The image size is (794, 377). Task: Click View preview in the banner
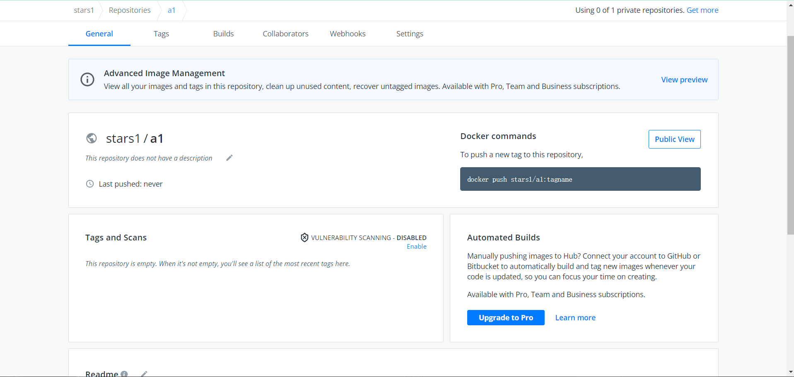pyautogui.click(x=684, y=80)
